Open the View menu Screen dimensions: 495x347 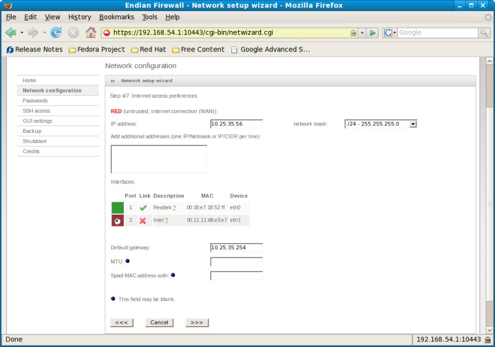[x=53, y=17]
